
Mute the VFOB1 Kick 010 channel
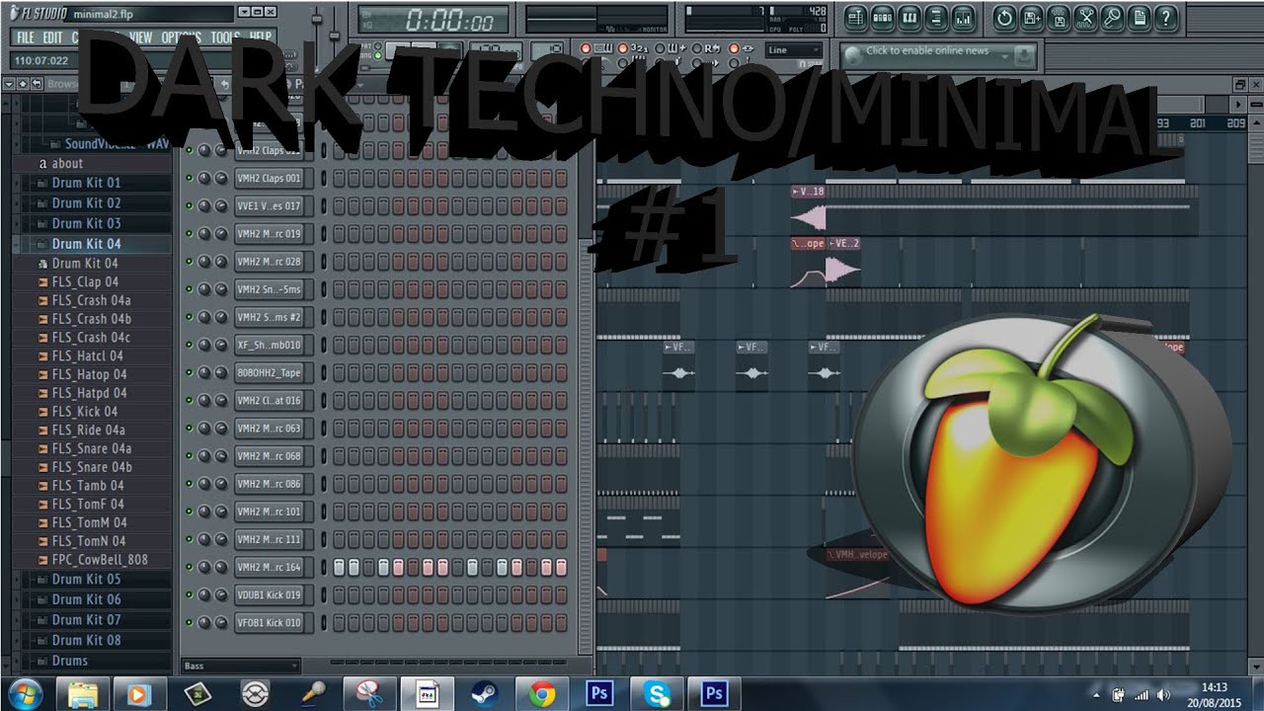[x=189, y=623]
